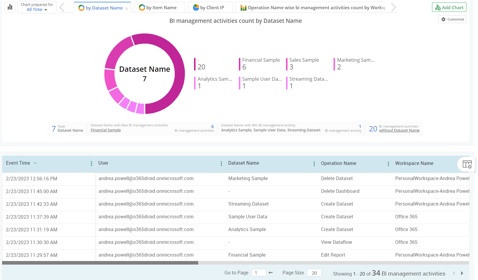Click the without Dataset Name link
The width and height of the screenshot is (478, 280).
tap(399, 130)
